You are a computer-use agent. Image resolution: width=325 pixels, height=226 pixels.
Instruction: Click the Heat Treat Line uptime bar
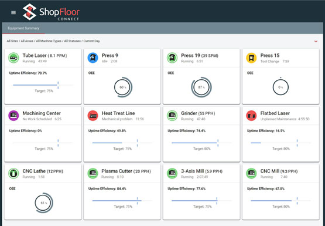tap(122, 143)
